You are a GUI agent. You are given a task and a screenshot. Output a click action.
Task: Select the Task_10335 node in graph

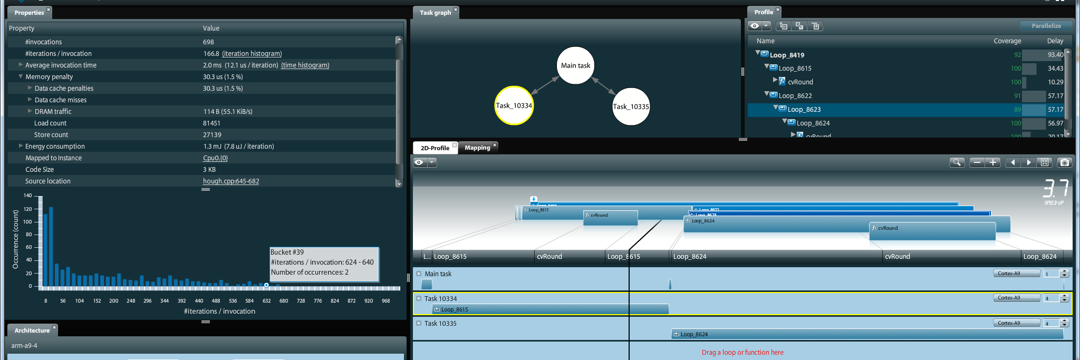tap(631, 106)
